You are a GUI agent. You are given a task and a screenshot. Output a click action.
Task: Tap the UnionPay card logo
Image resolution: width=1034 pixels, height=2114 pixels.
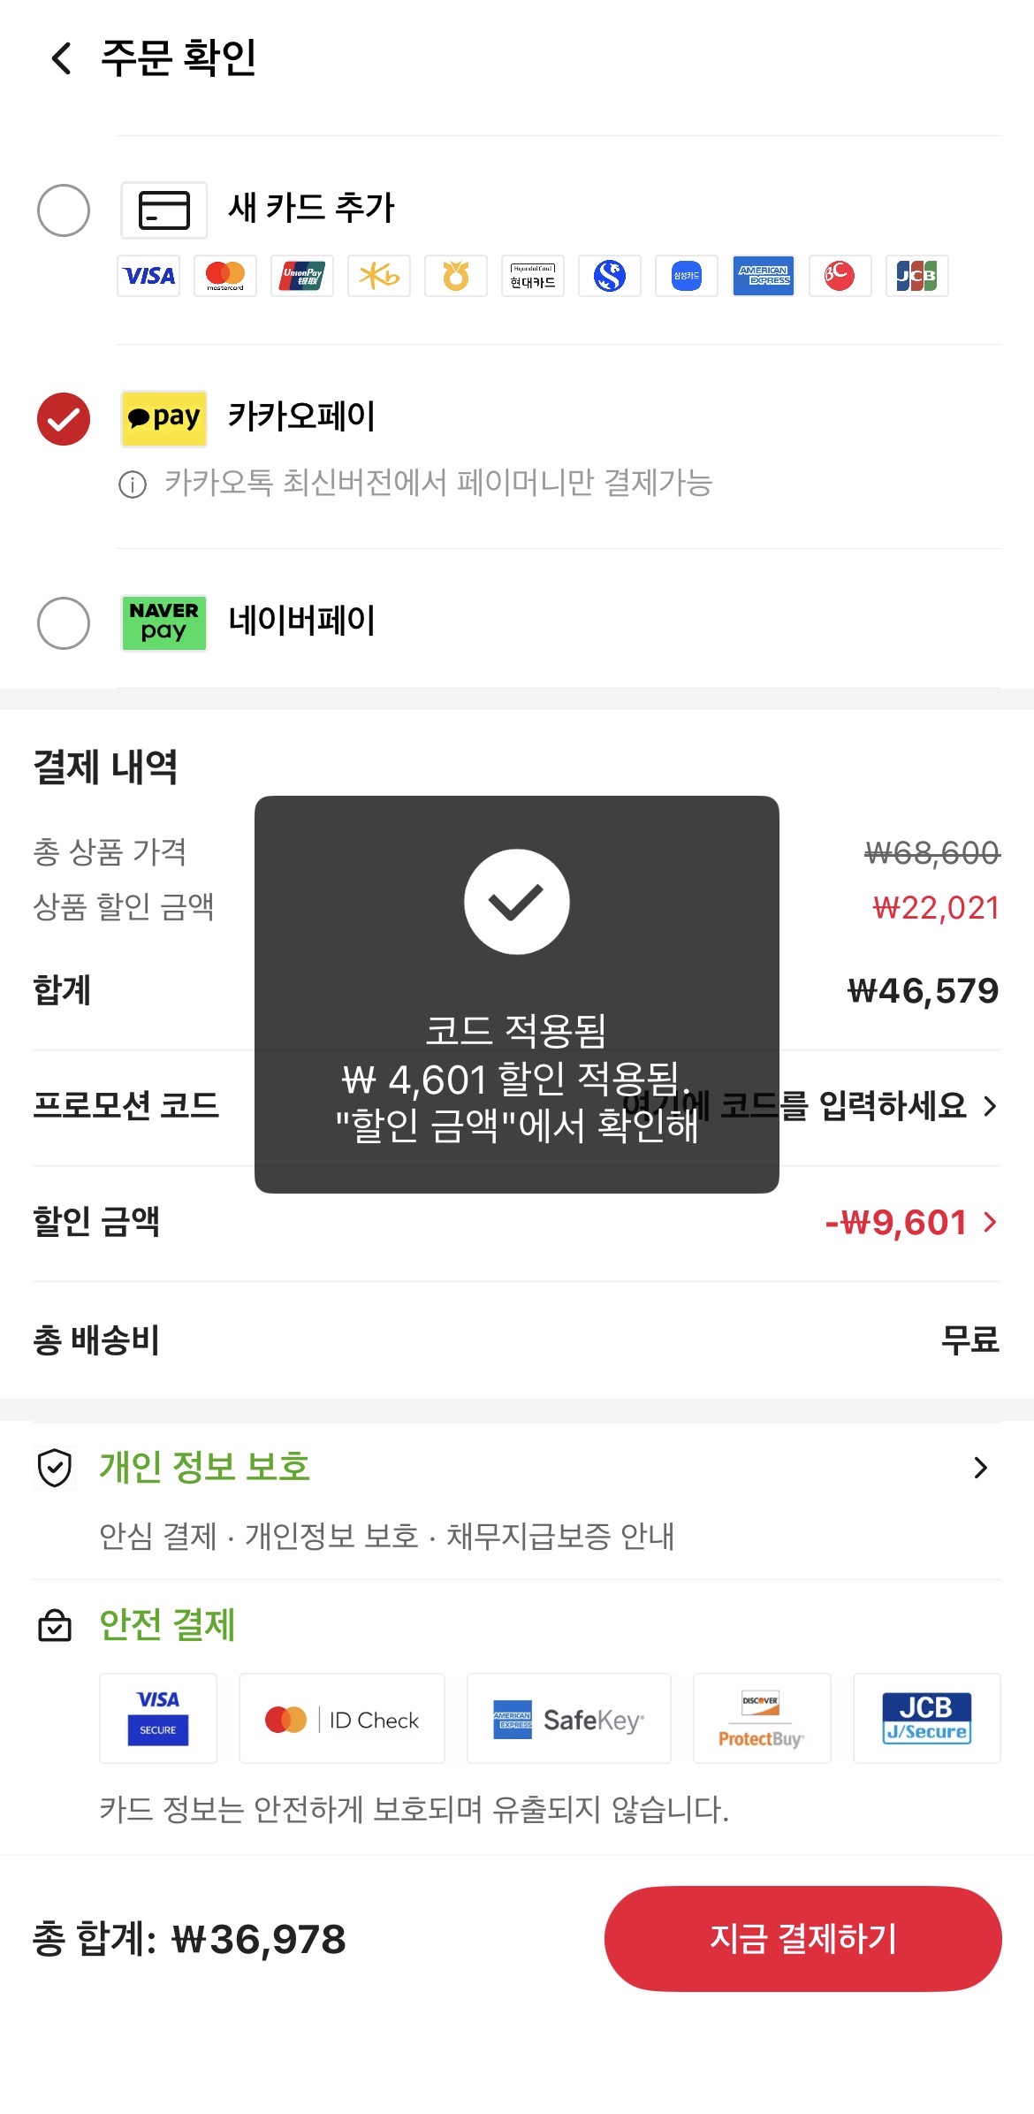tap(302, 276)
